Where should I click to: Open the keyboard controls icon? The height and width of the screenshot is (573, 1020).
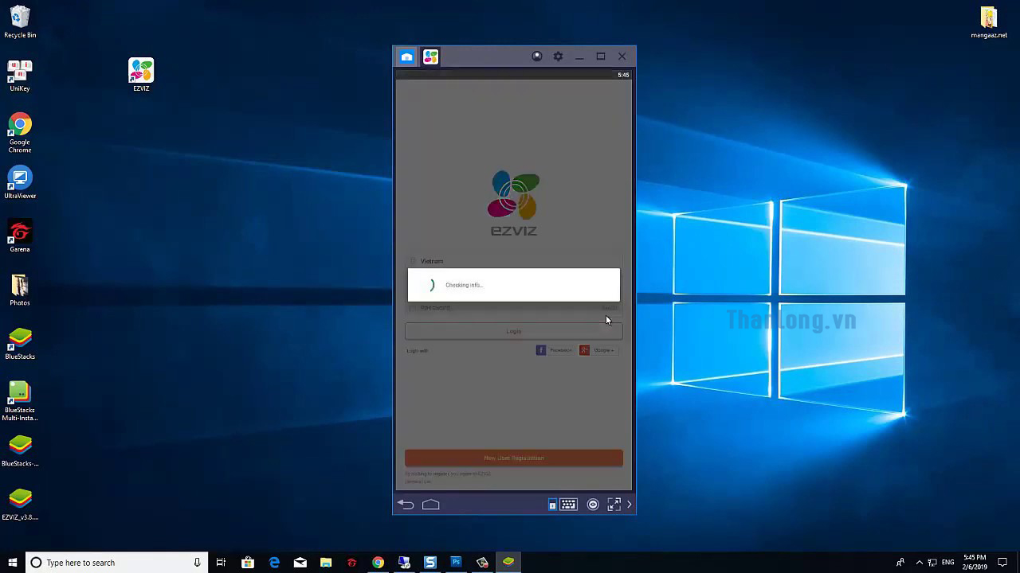click(x=568, y=505)
